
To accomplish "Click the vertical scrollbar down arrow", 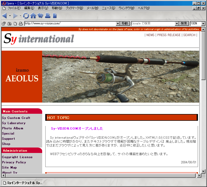I will click(x=203, y=171).
